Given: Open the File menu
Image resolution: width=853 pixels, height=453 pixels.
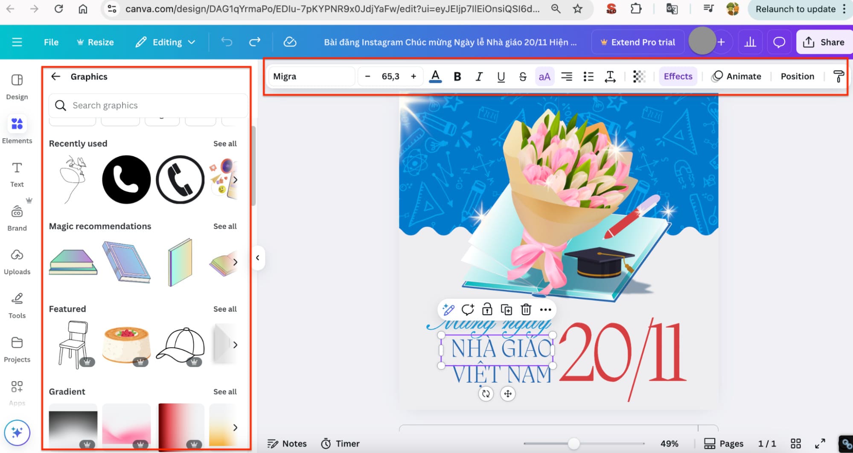Looking at the screenshot, I should [x=51, y=42].
